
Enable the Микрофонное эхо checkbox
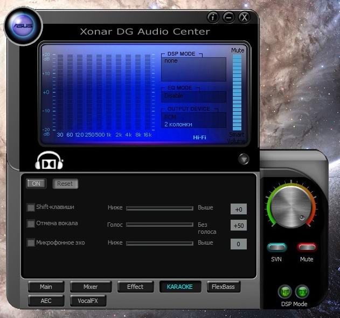31,243
